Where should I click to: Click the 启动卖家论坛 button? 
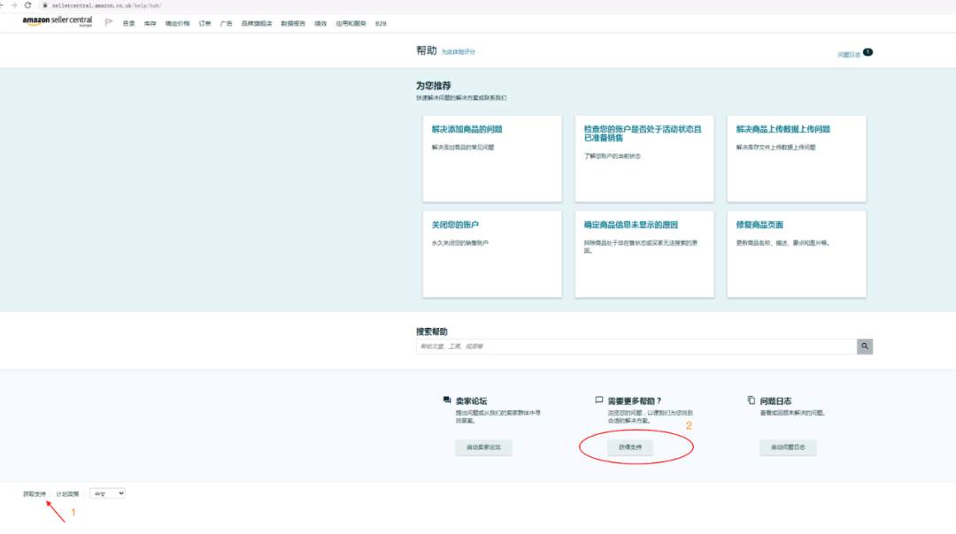[483, 447]
